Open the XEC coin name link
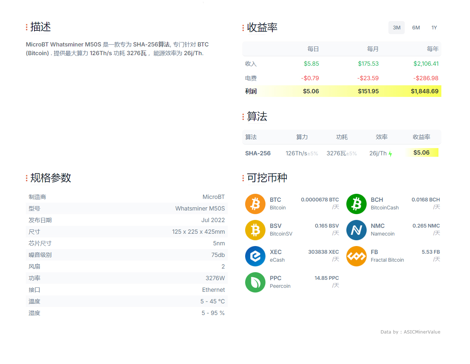The width and height of the screenshot is (470, 364). click(x=276, y=252)
